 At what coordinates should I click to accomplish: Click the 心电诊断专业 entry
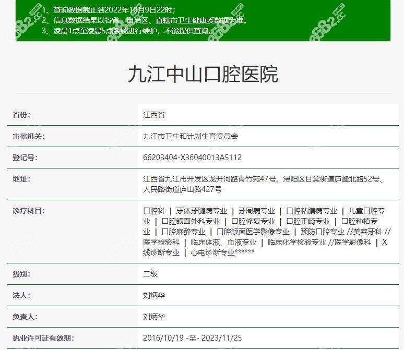(212, 252)
